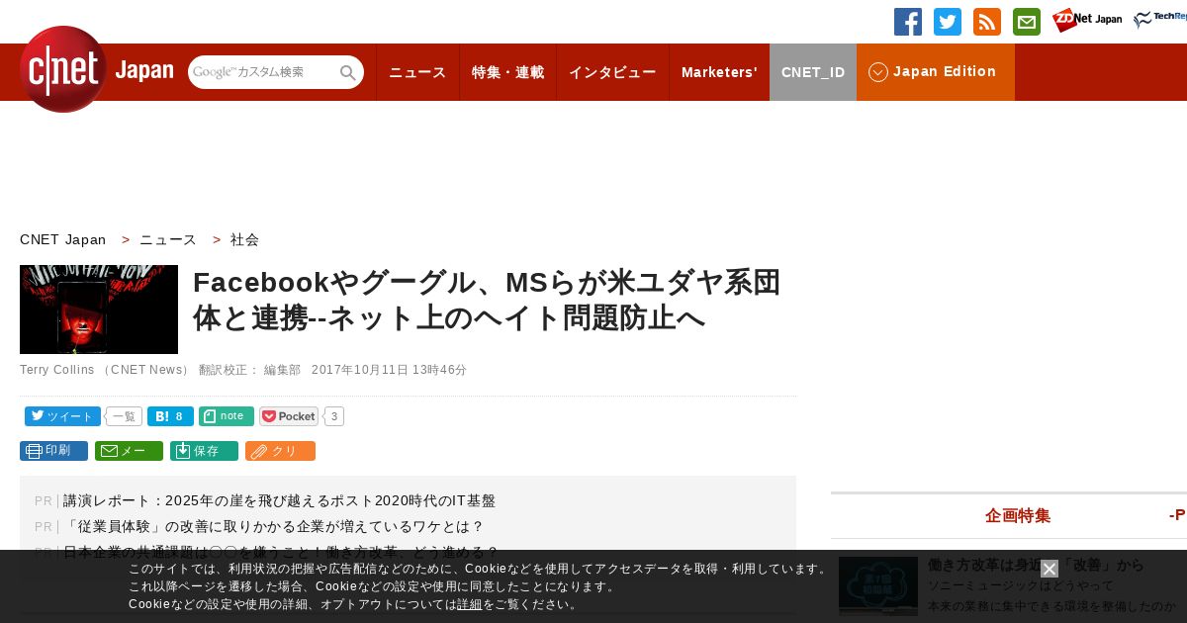Open the CNET_ID menu item
The width and height of the screenshot is (1187, 623).
(x=813, y=72)
